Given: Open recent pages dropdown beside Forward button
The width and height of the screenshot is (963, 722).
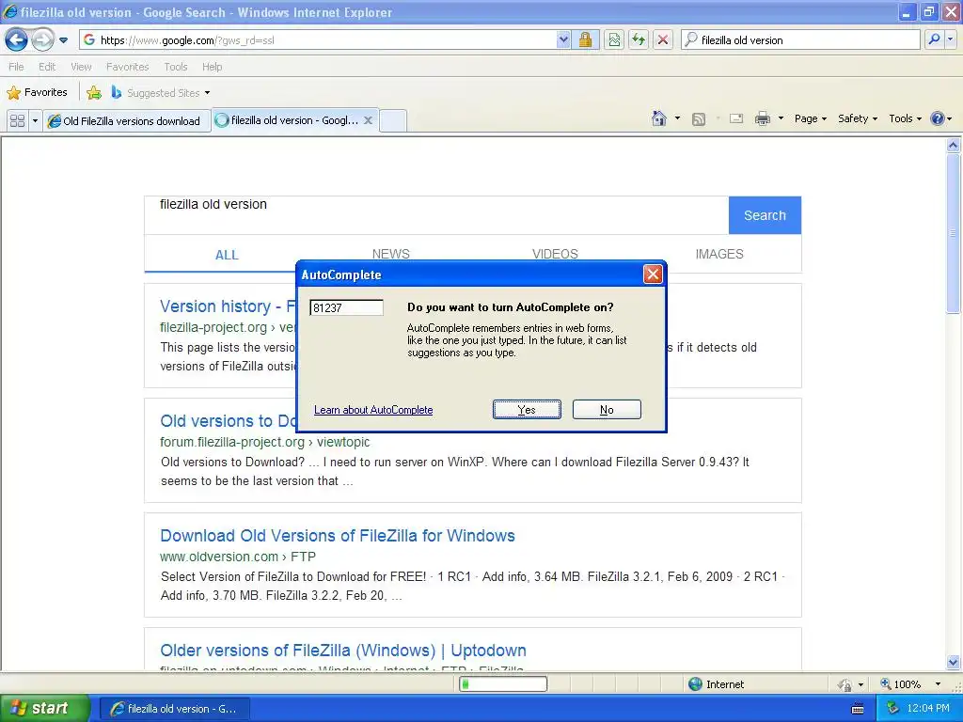Looking at the screenshot, I should [x=63, y=40].
